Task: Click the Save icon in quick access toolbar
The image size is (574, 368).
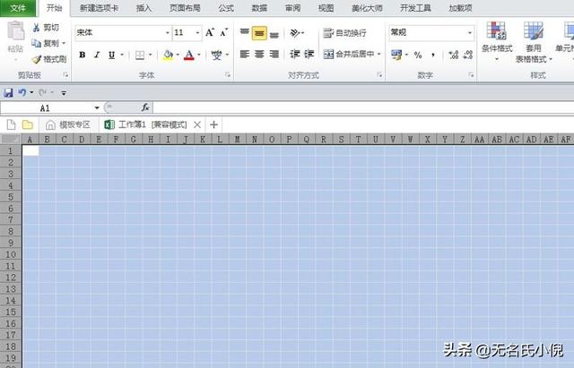Action: pyautogui.click(x=8, y=92)
